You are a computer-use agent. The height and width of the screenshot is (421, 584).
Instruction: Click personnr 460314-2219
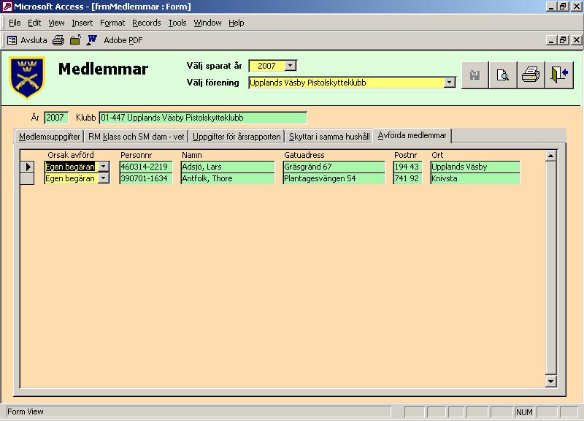point(146,167)
